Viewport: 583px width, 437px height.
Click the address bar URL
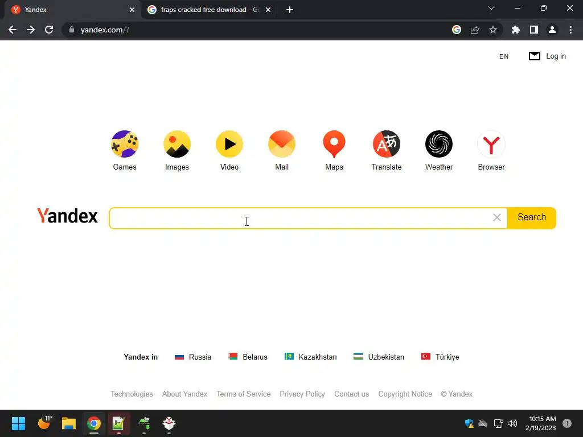pos(105,30)
